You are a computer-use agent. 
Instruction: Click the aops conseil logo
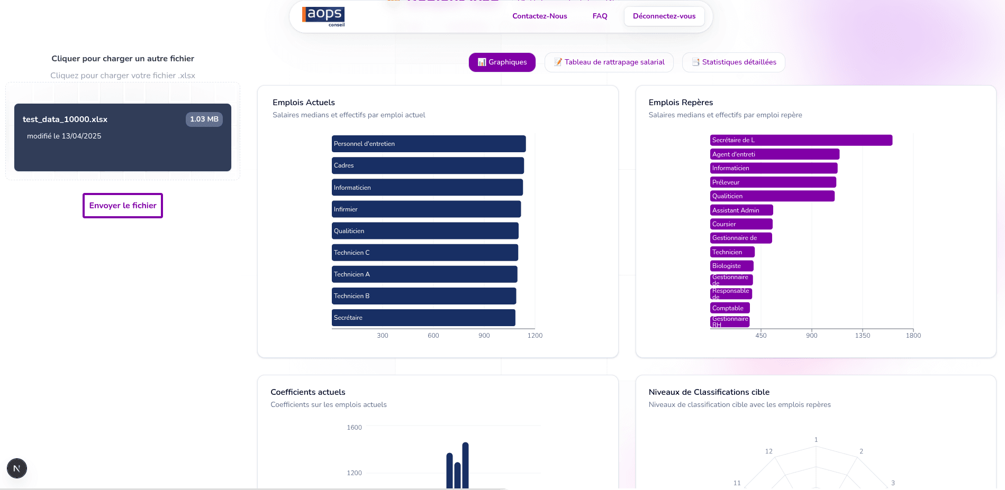click(x=322, y=16)
